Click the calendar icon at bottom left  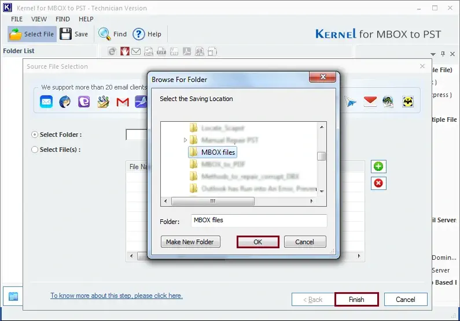tap(13, 296)
